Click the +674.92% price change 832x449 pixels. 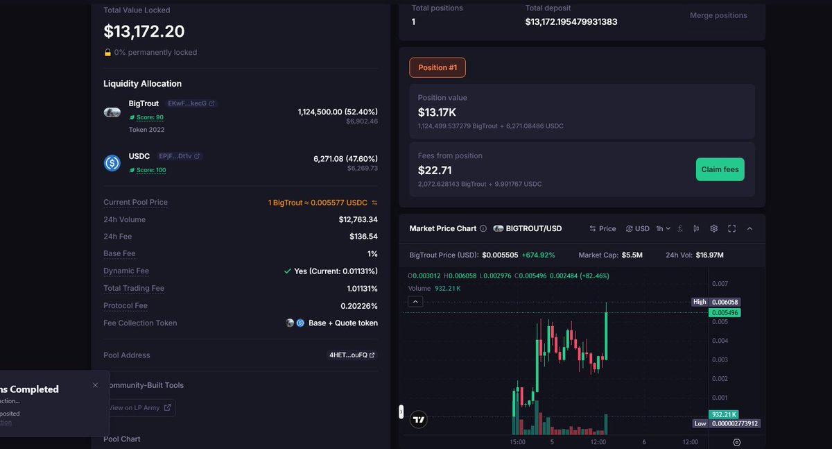539,255
